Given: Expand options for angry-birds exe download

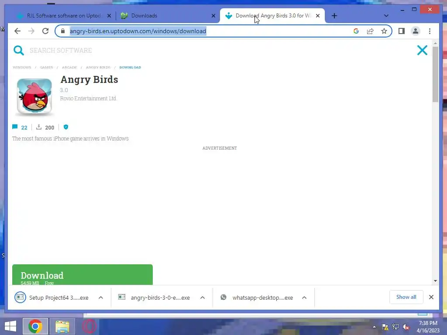Looking at the screenshot, I should [x=203, y=297].
